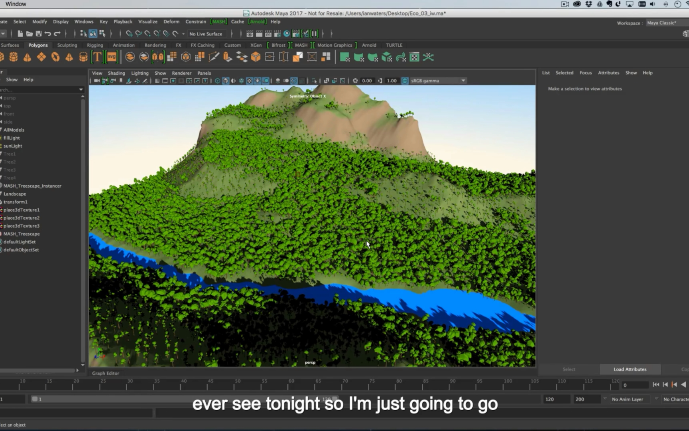Click the Mirror geometry shelf icon
Screen dimensions: 689x431
tap(158, 57)
